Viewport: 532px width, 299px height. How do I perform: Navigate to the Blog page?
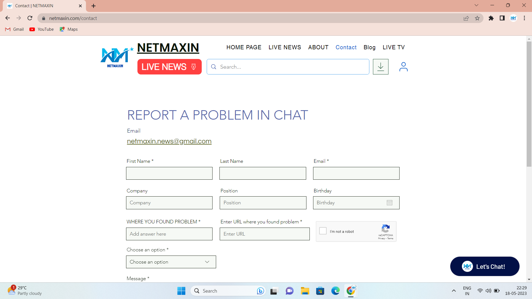(369, 47)
